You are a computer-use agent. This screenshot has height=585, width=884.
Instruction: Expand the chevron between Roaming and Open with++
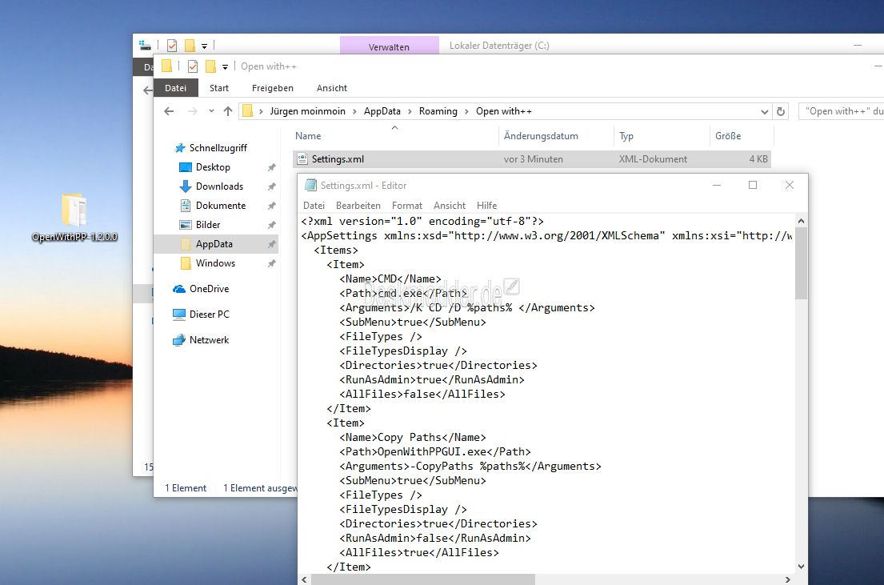pyautogui.click(x=467, y=112)
